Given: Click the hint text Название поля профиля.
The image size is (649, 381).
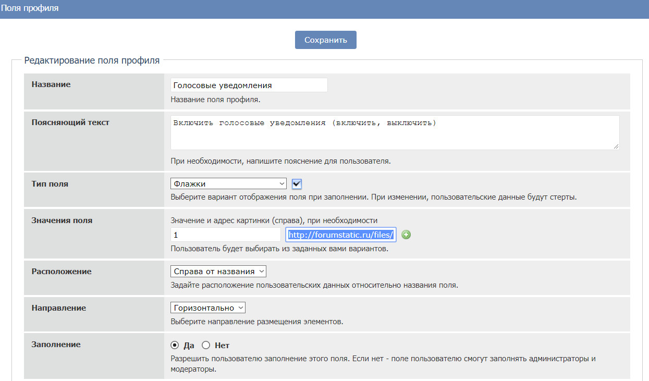Looking at the screenshot, I should 215,99.
